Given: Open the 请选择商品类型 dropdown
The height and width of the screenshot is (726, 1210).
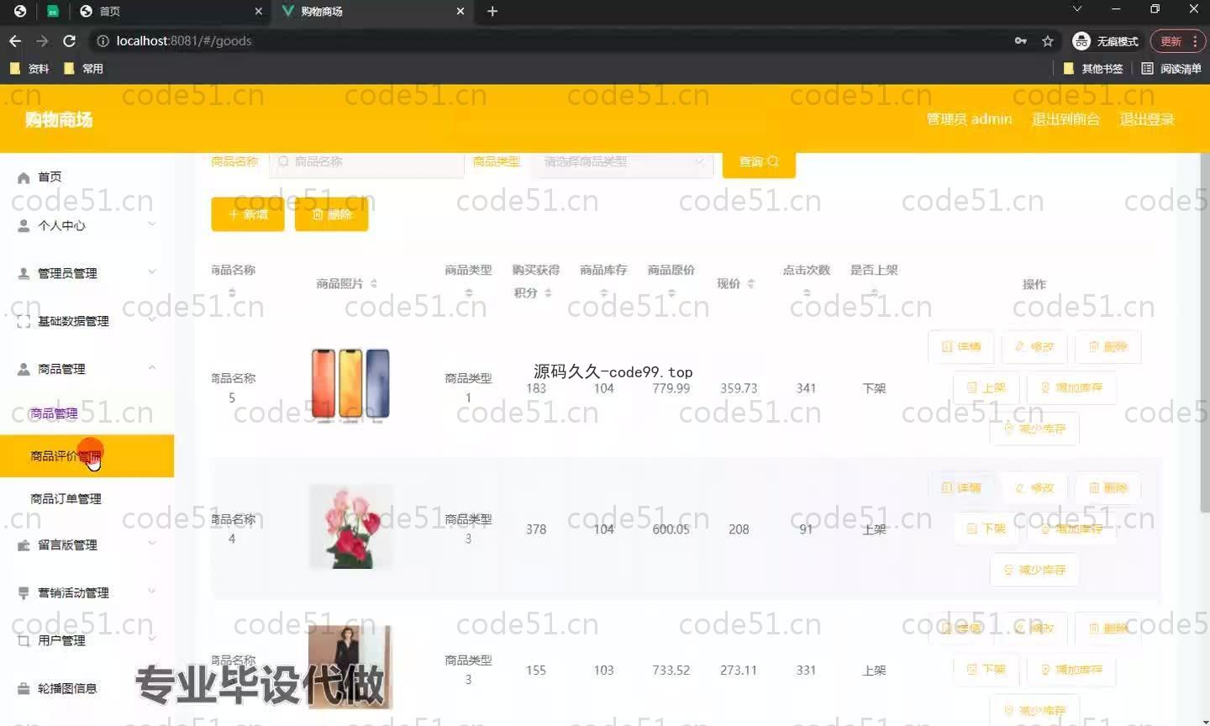Looking at the screenshot, I should 622,162.
